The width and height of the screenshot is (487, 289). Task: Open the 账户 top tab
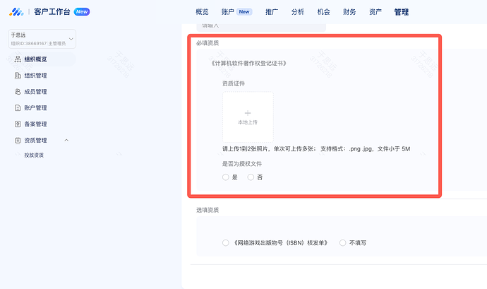[228, 12]
